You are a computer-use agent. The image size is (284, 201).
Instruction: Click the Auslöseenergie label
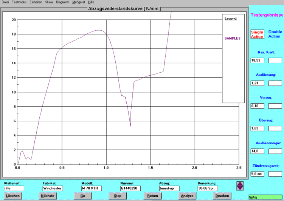pos(268,143)
